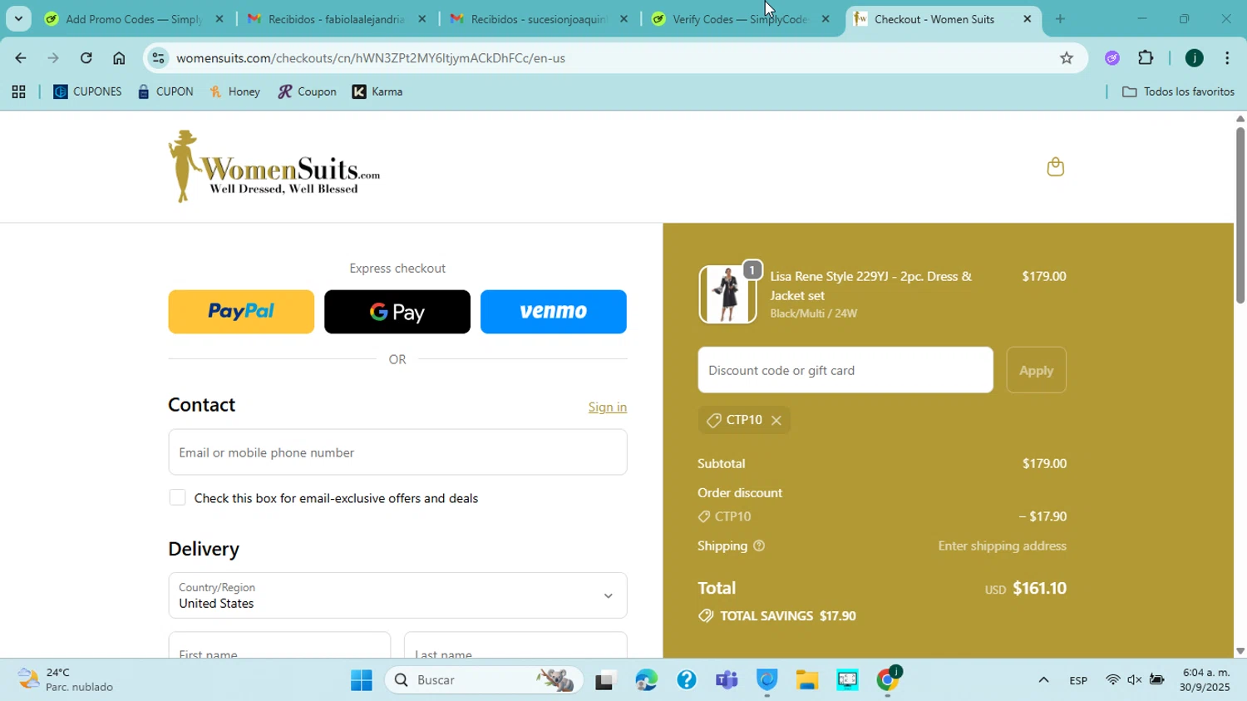Open the weather widget on taskbar
Image resolution: width=1247 pixels, height=701 pixels.
coord(67,680)
